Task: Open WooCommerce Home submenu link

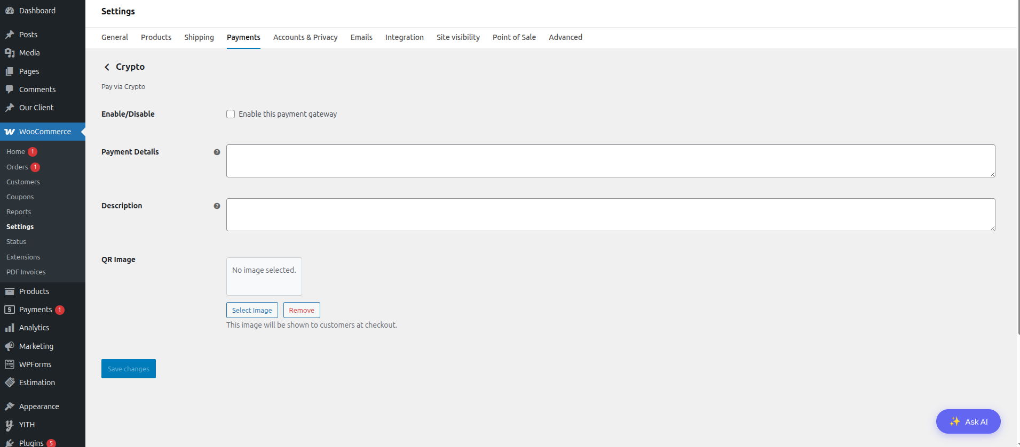Action: point(15,152)
